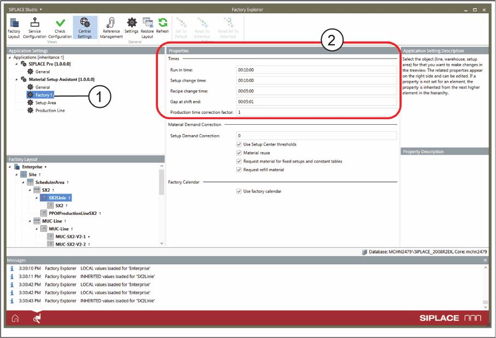
Task: Click Factory Layout scroll down arrow
Action: click(162, 243)
